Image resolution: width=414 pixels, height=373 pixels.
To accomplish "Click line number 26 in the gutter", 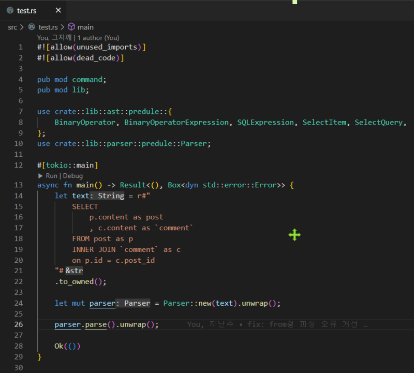I will click(19, 324).
